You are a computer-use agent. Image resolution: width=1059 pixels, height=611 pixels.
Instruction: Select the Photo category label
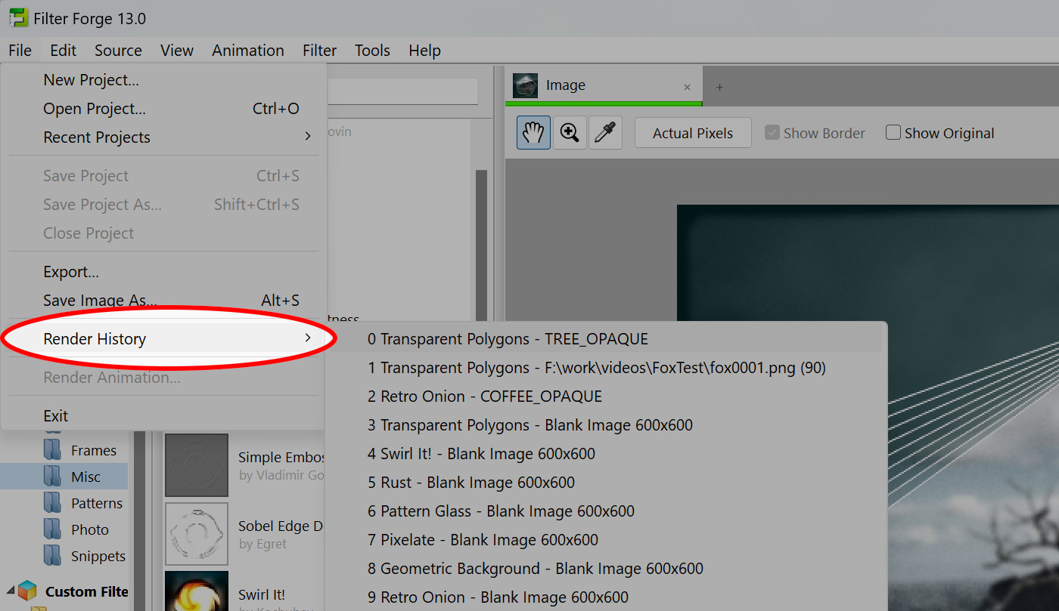[x=90, y=529]
